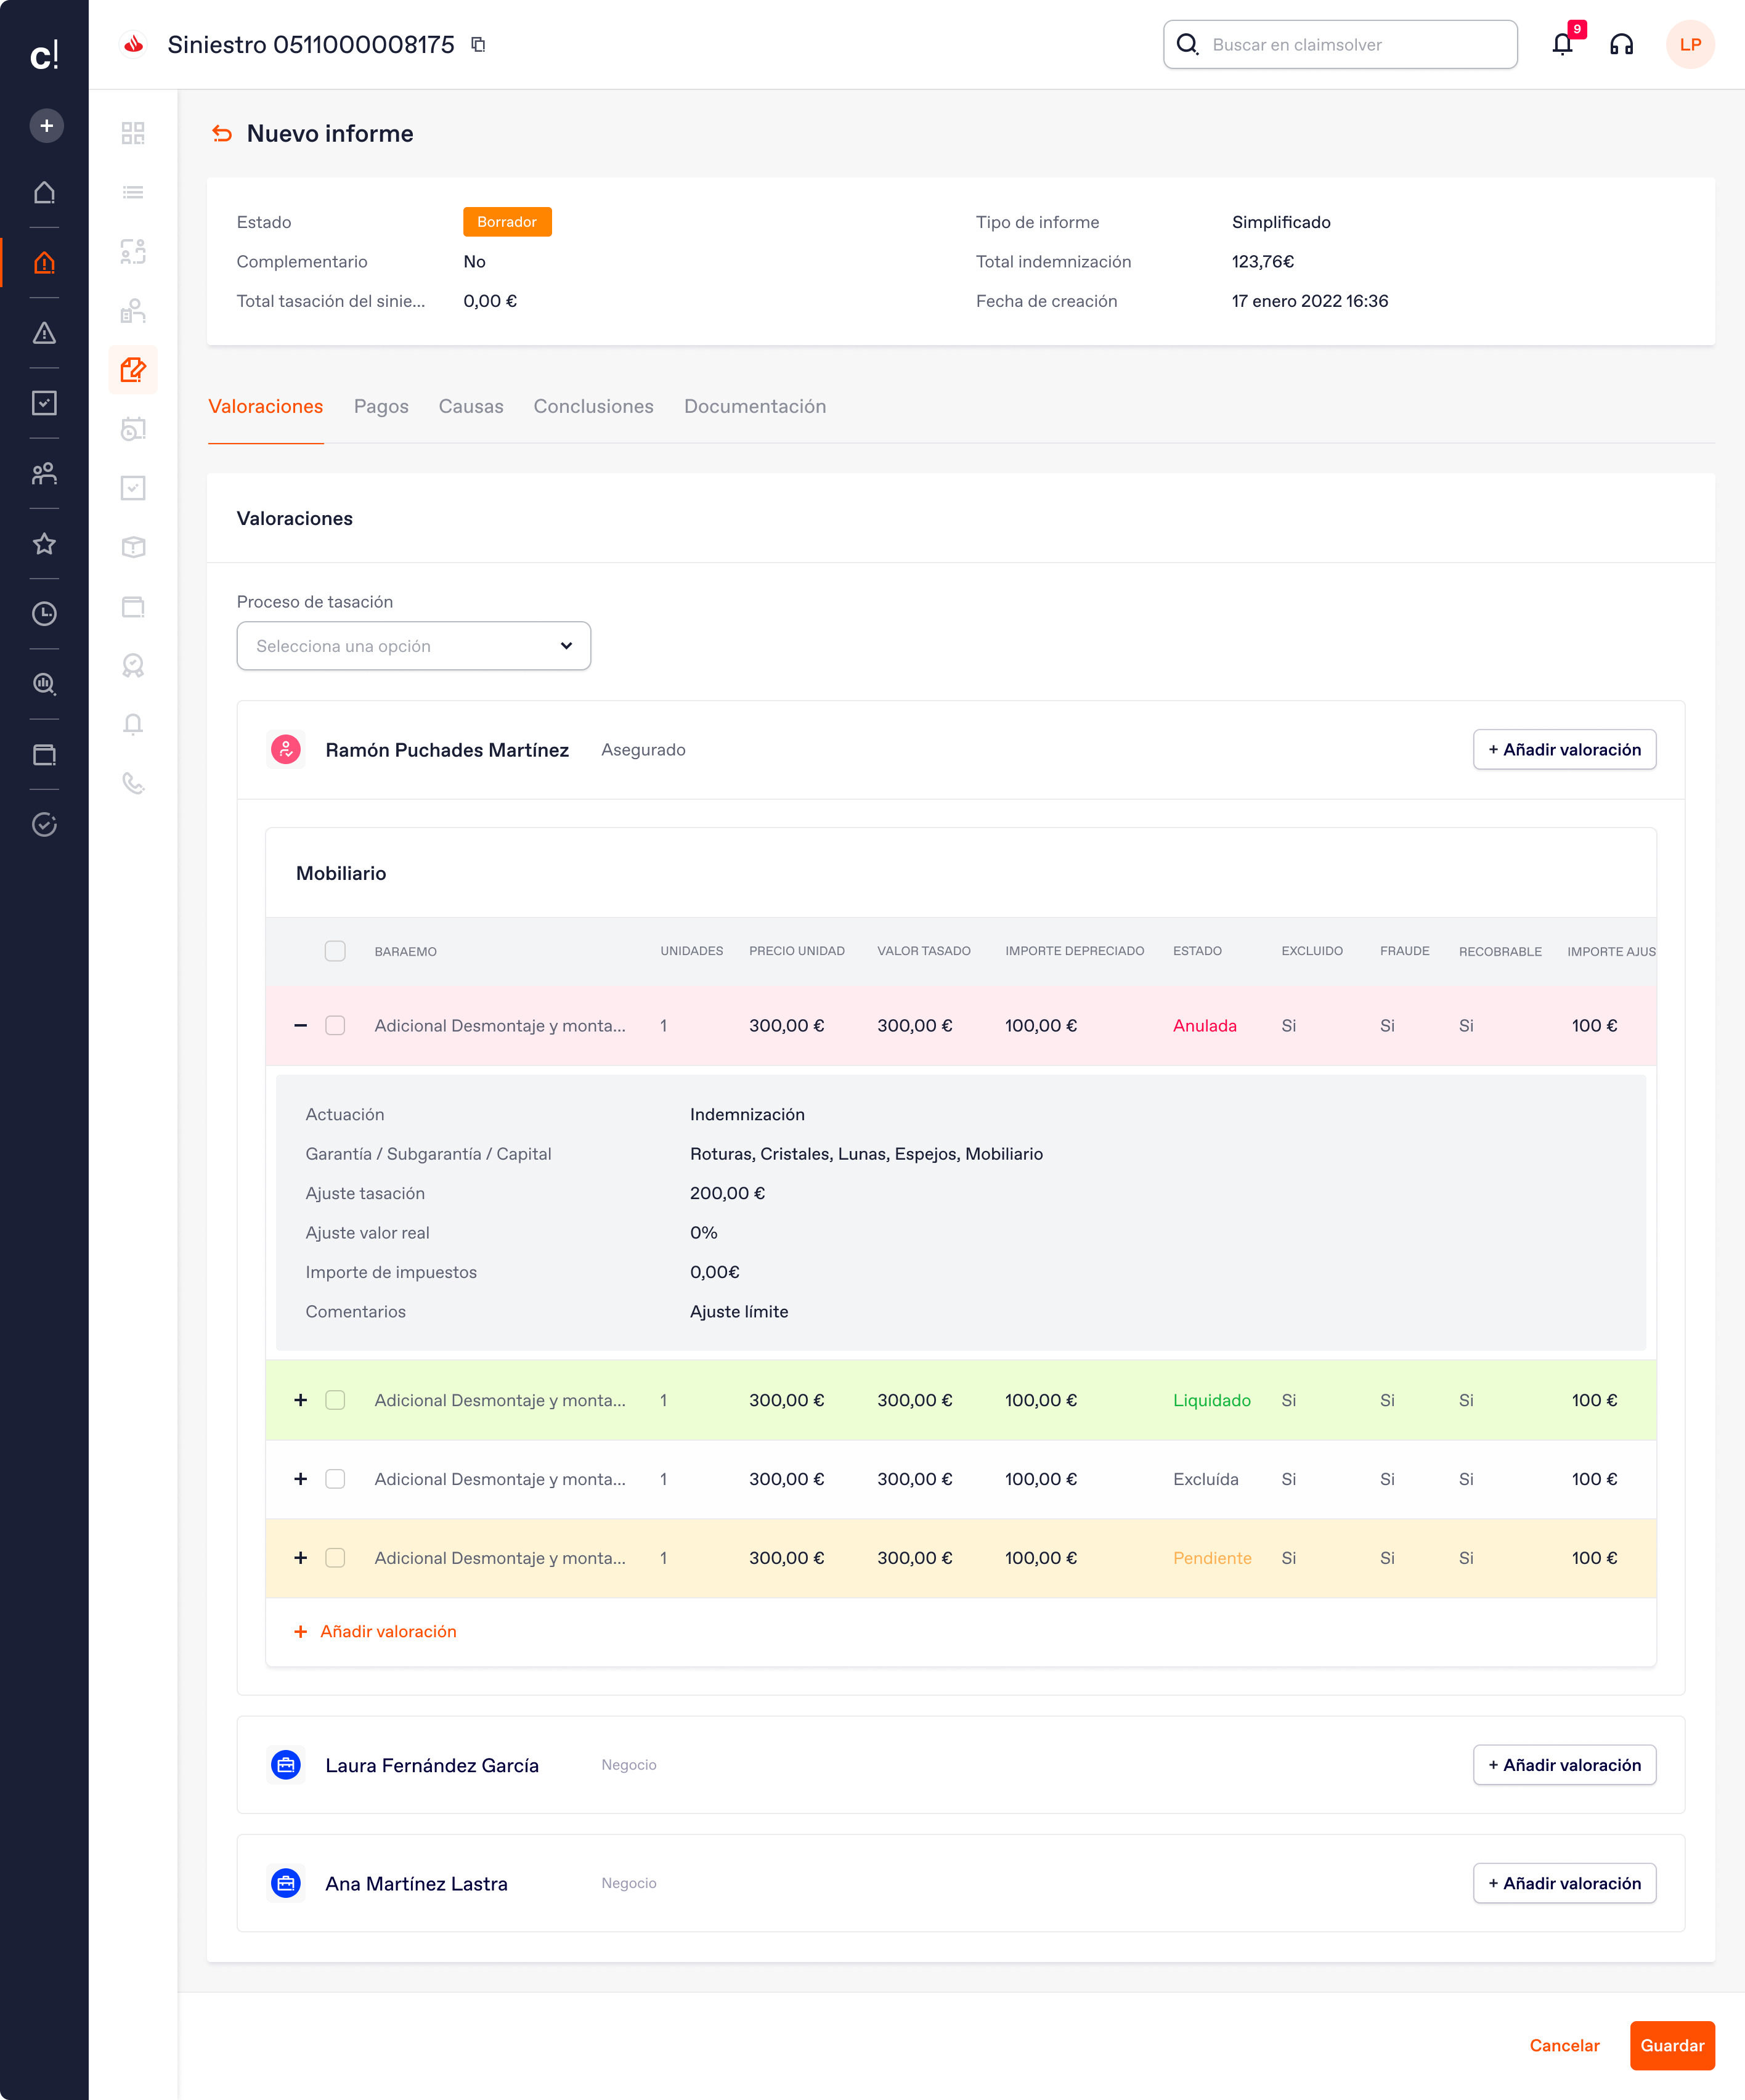This screenshot has height=2100, width=1745.
Task: Open the list lines icon in secondary sidebar
Action: pos(133,192)
